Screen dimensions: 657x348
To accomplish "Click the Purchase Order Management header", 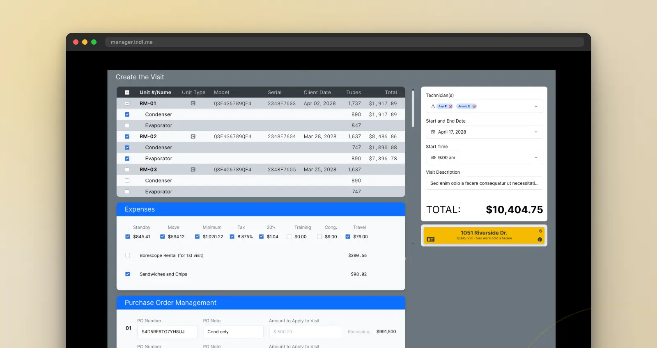I will [261, 303].
